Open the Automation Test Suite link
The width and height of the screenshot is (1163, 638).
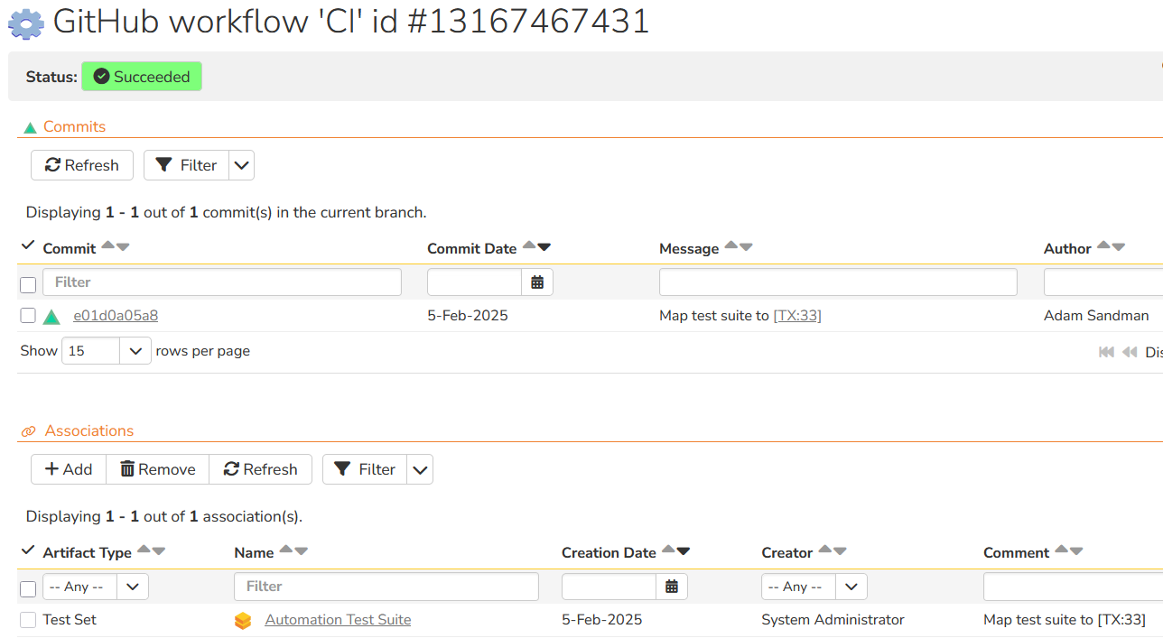(338, 620)
